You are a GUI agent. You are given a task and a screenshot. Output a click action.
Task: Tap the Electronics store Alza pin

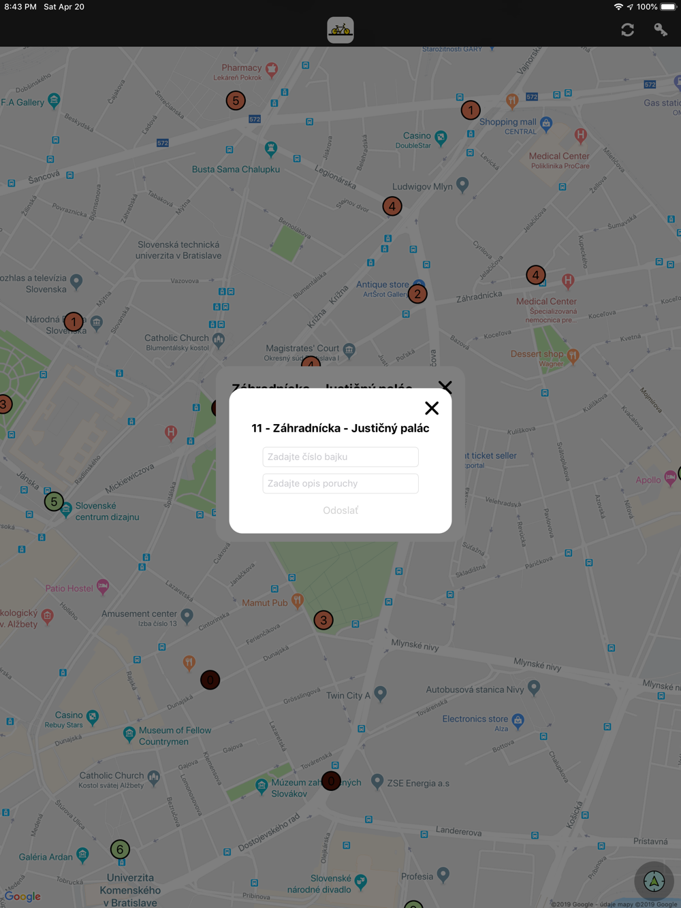coord(518,720)
